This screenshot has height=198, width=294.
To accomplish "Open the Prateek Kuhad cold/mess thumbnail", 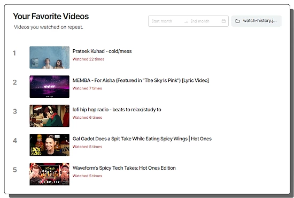I will (50, 57).
